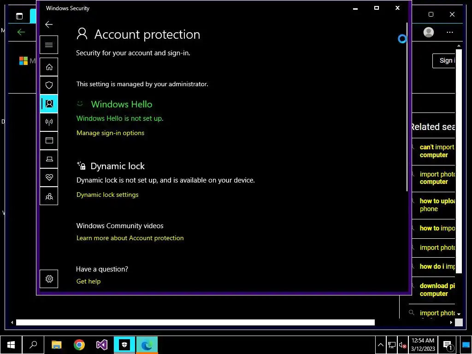Click the Dynamic lock heading

[x=118, y=166]
